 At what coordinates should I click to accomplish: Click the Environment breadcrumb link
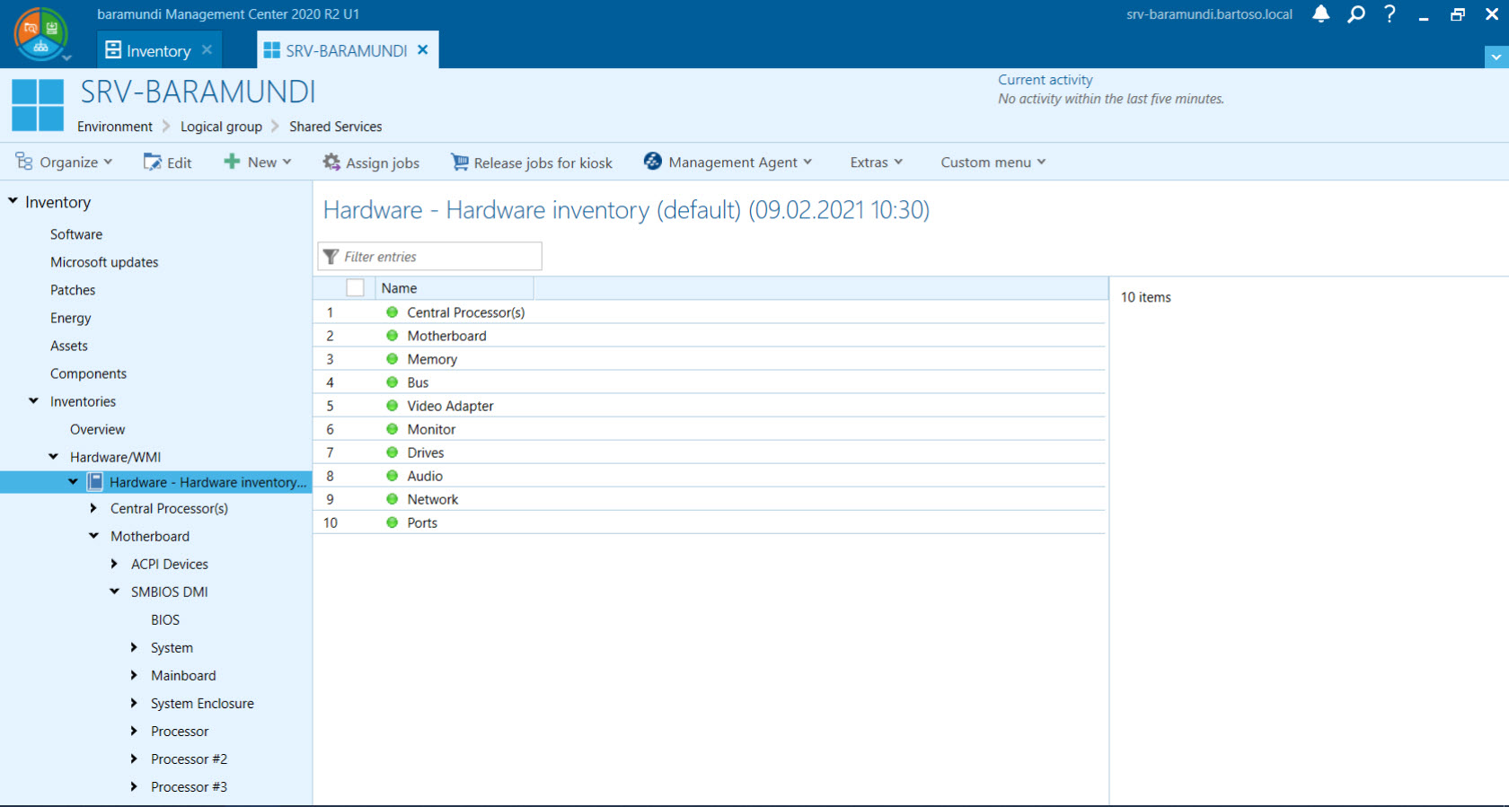[115, 127]
